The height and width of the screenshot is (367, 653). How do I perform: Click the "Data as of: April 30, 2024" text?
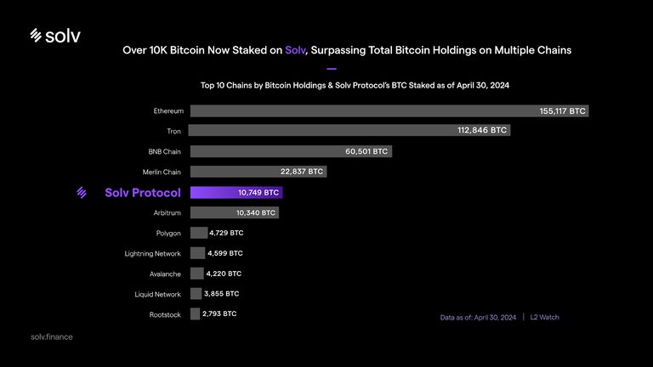[478, 317]
